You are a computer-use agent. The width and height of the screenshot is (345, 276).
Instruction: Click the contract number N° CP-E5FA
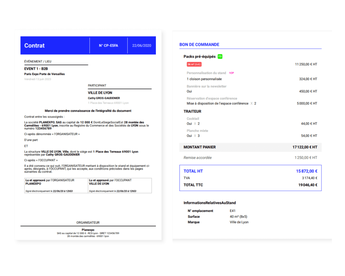pyautogui.click(x=109, y=45)
